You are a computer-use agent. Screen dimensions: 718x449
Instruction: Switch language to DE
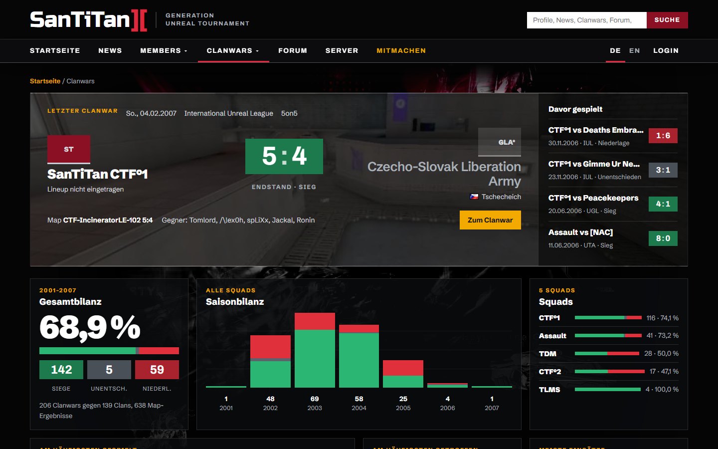coord(615,50)
